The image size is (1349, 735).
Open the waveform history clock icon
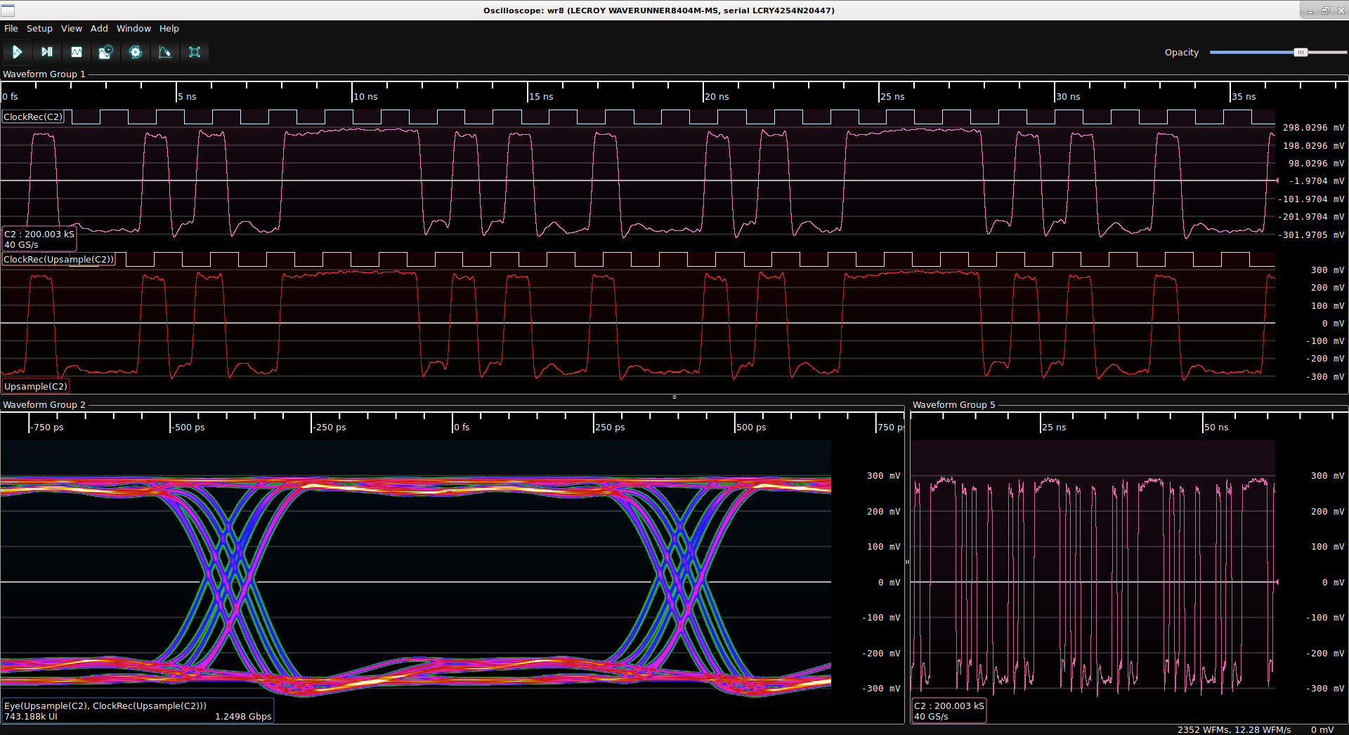pos(106,52)
